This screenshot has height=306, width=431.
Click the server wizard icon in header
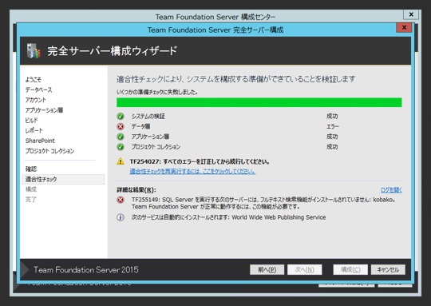pyautogui.click(x=34, y=50)
